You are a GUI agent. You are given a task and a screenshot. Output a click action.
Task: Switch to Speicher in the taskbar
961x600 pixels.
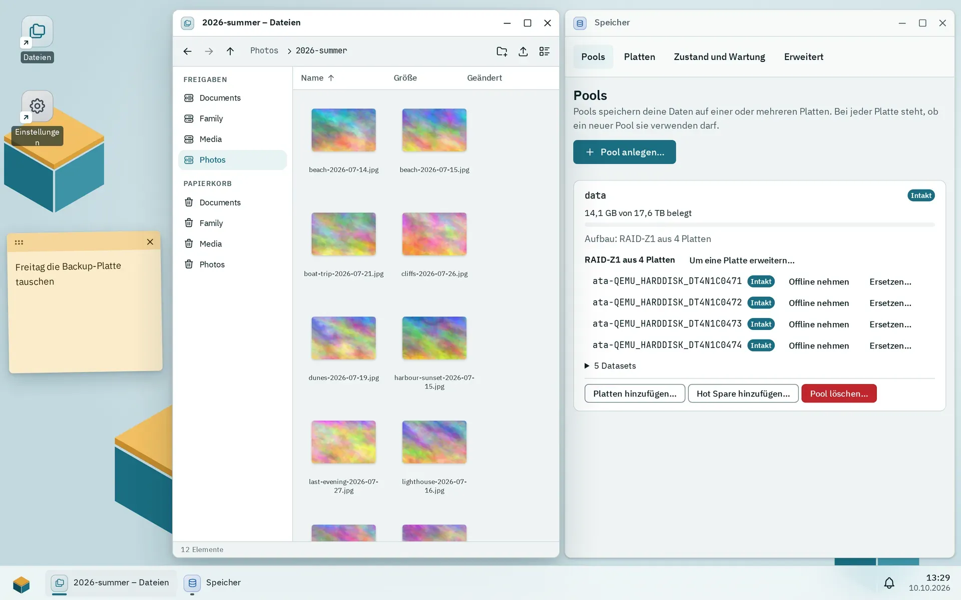coord(213,582)
